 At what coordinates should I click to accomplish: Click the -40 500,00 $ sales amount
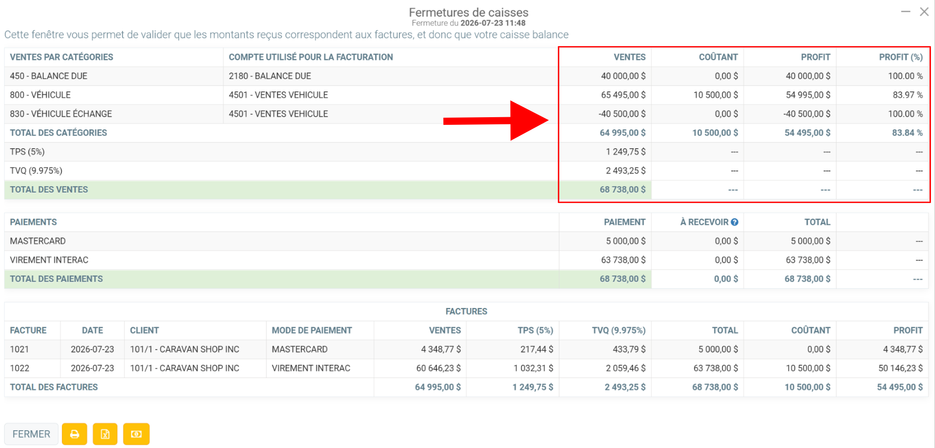[622, 114]
